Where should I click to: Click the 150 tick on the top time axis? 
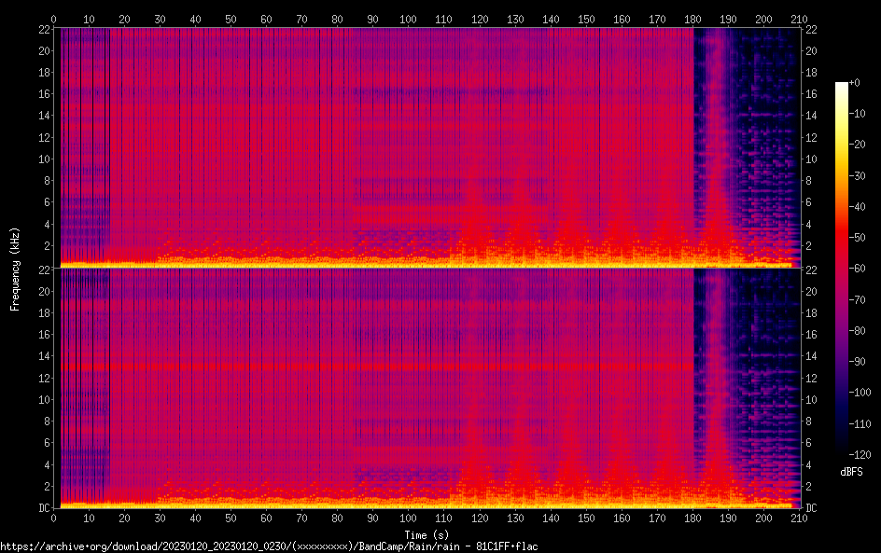coord(586,19)
